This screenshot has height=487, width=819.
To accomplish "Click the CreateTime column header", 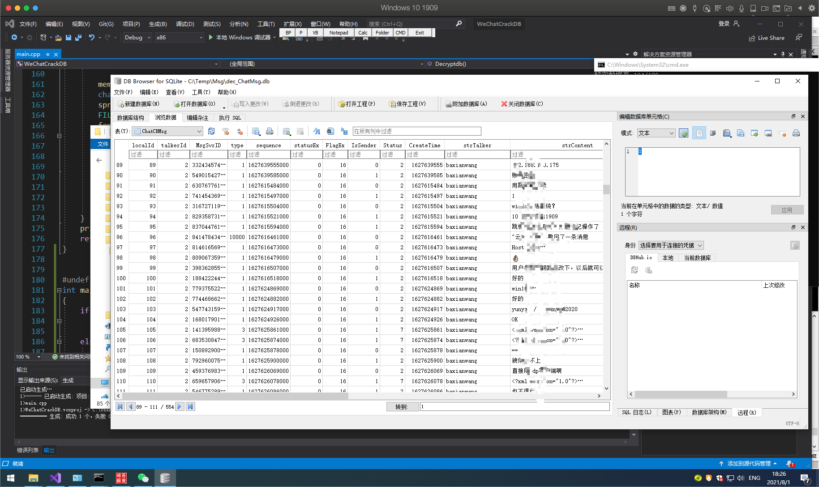I will coord(425,145).
